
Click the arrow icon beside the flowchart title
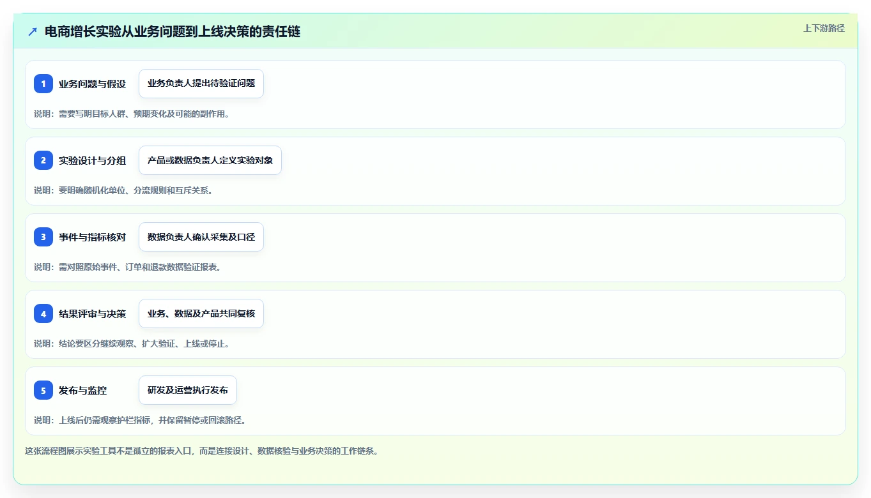[33, 31]
